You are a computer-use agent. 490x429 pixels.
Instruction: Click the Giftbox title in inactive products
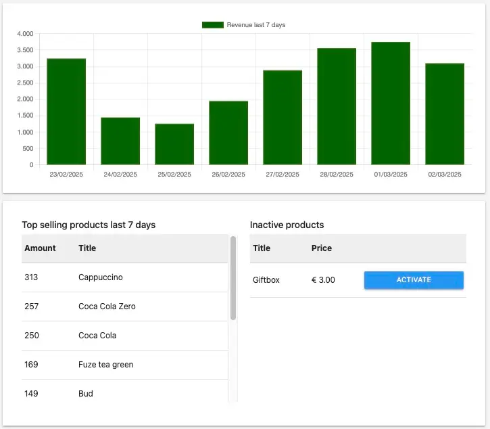pos(266,280)
